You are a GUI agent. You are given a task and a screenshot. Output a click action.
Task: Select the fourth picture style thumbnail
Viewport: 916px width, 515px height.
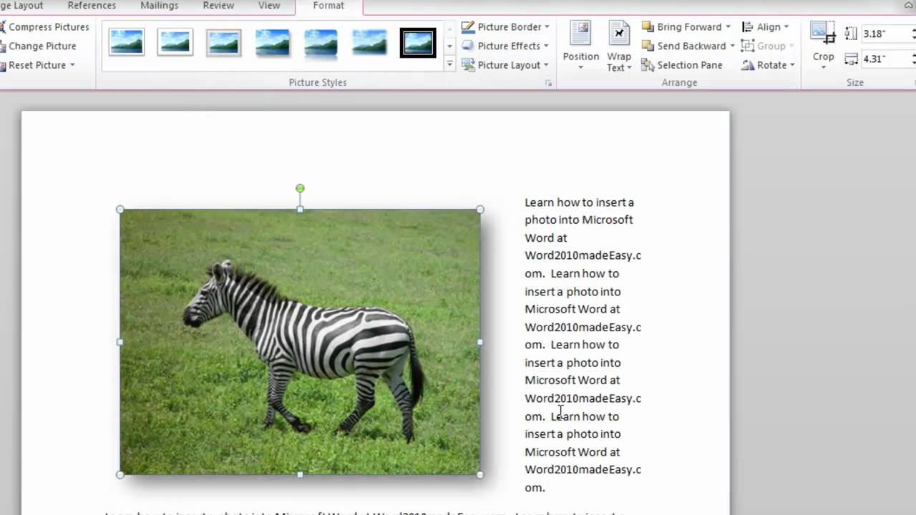(273, 42)
